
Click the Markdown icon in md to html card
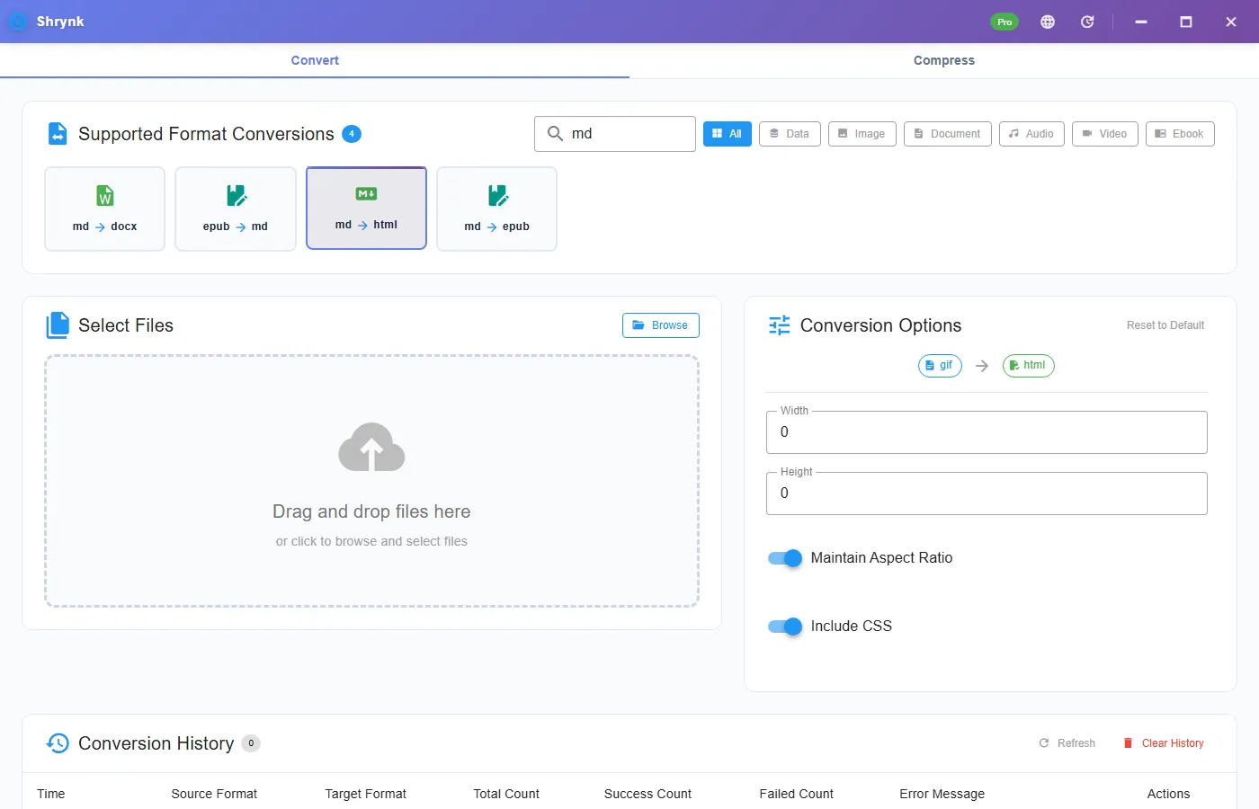pos(366,194)
